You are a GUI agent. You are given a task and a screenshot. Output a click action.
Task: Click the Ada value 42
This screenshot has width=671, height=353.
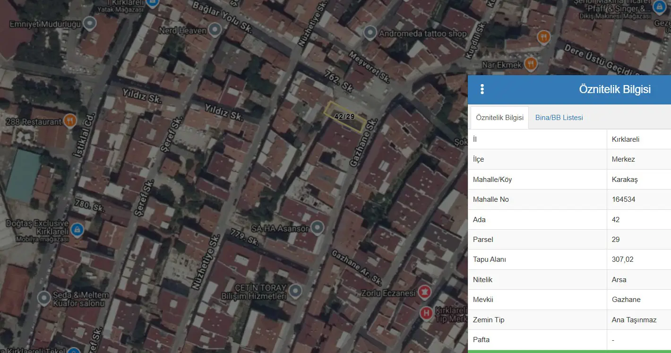615,220
